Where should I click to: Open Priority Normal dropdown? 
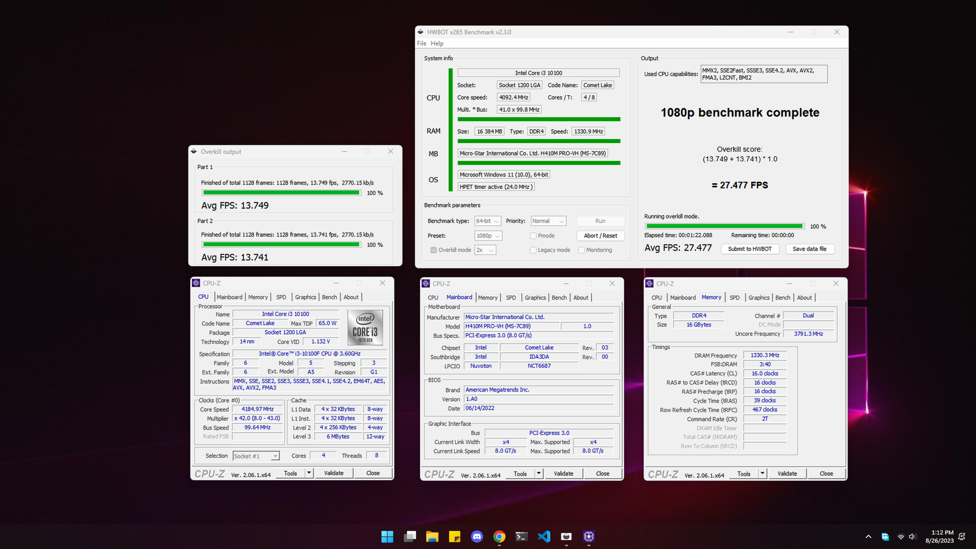pos(548,221)
